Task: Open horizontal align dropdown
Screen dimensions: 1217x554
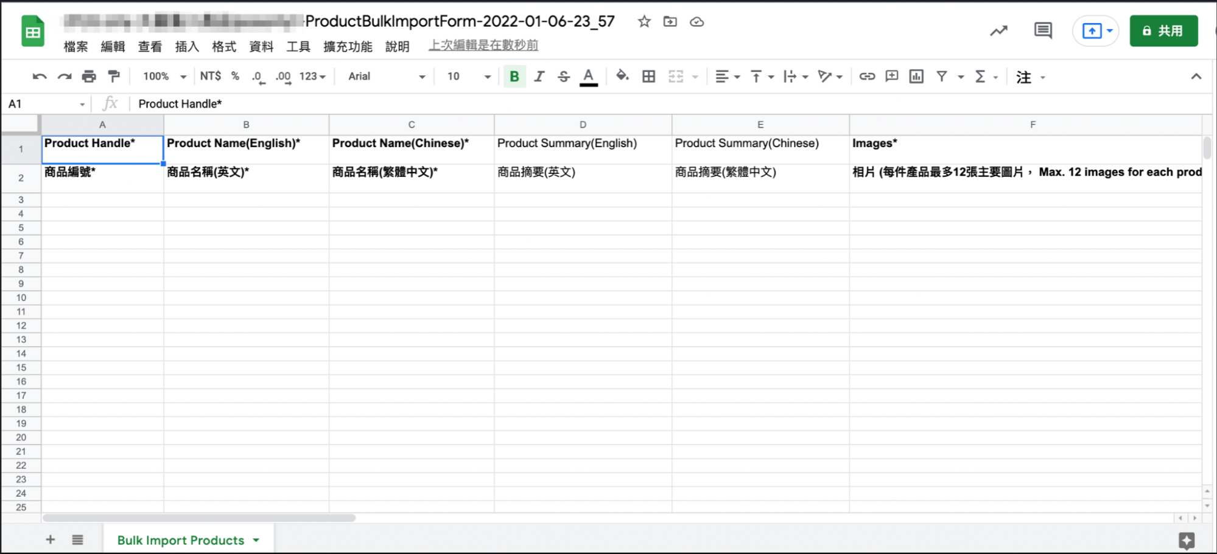Action: 728,77
